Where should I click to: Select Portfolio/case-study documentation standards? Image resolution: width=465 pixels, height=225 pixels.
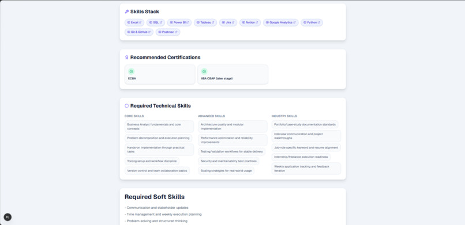(305, 124)
